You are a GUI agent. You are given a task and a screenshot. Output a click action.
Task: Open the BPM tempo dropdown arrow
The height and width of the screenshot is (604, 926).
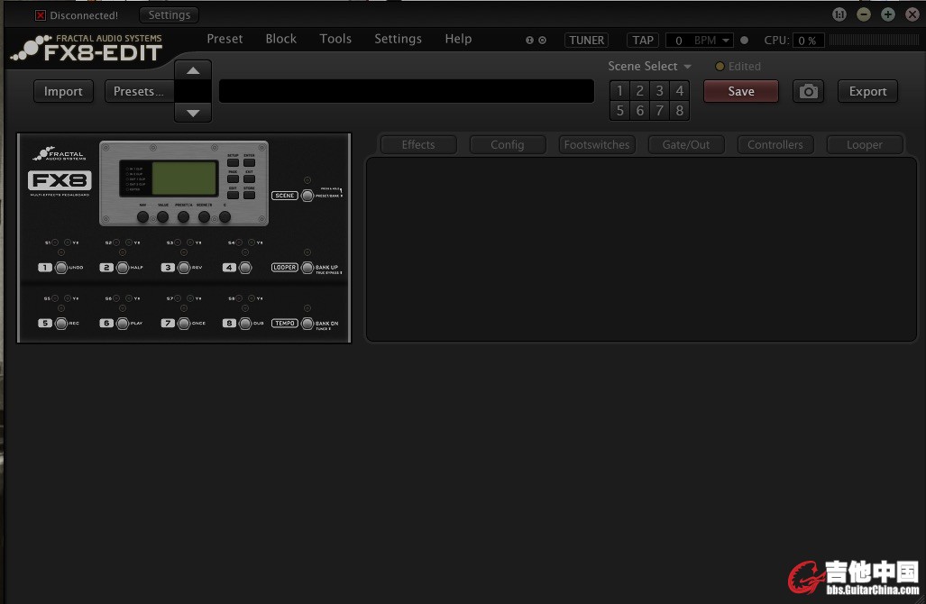(x=726, y=41)
